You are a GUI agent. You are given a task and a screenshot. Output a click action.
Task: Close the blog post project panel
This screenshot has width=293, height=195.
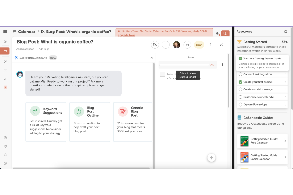(x=221, y=45)
